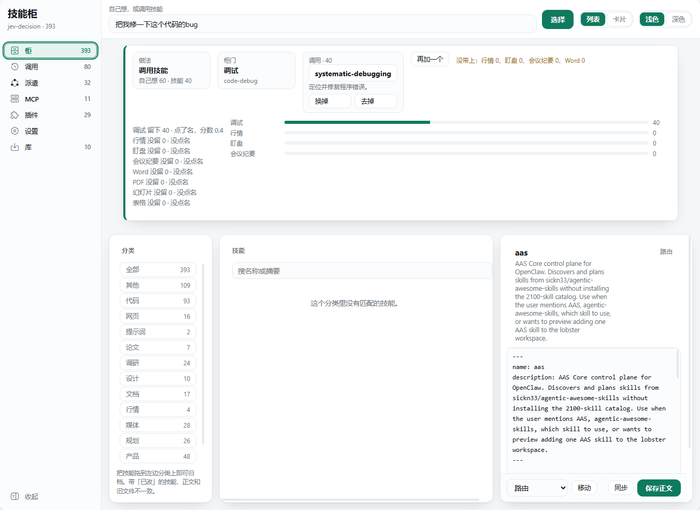
Task: Click the 行情 score progress bar
Action: 466,133
